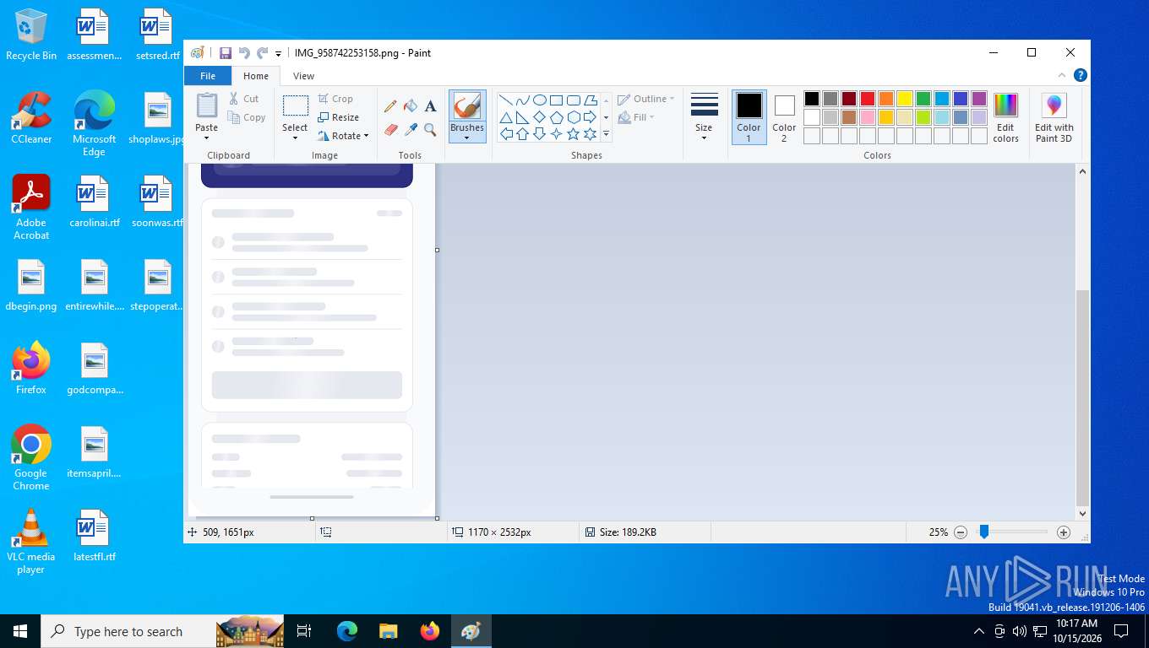Expand the Paste dropdown arrow
This screenshot has height=648, width=1149.
point(207,138)
